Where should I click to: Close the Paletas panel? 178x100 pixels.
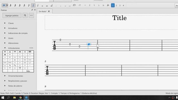tap(35, 10)
